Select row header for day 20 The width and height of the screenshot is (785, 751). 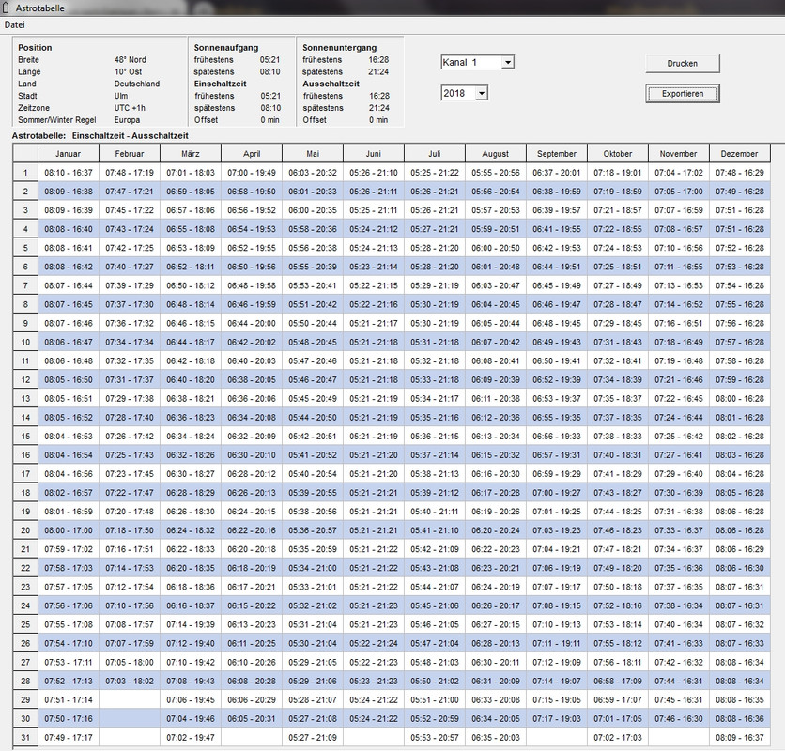(x=25, y=530)
